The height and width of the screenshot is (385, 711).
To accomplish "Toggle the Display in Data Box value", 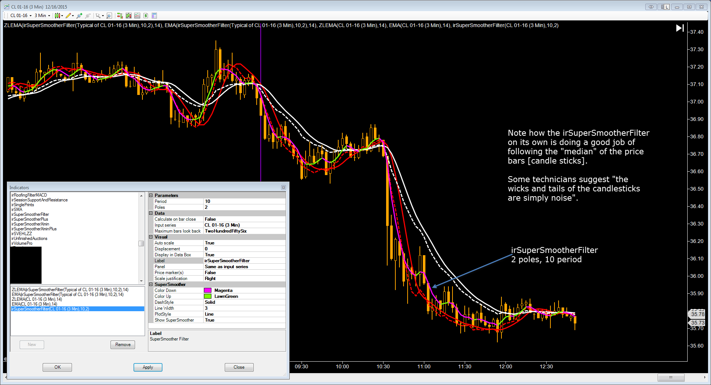I will pos(245,255).
